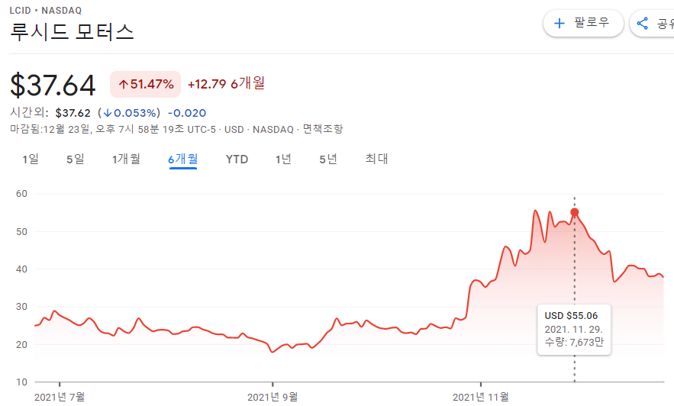
Task: Click the 0.053% after-hours change
Action: point(129,113)
